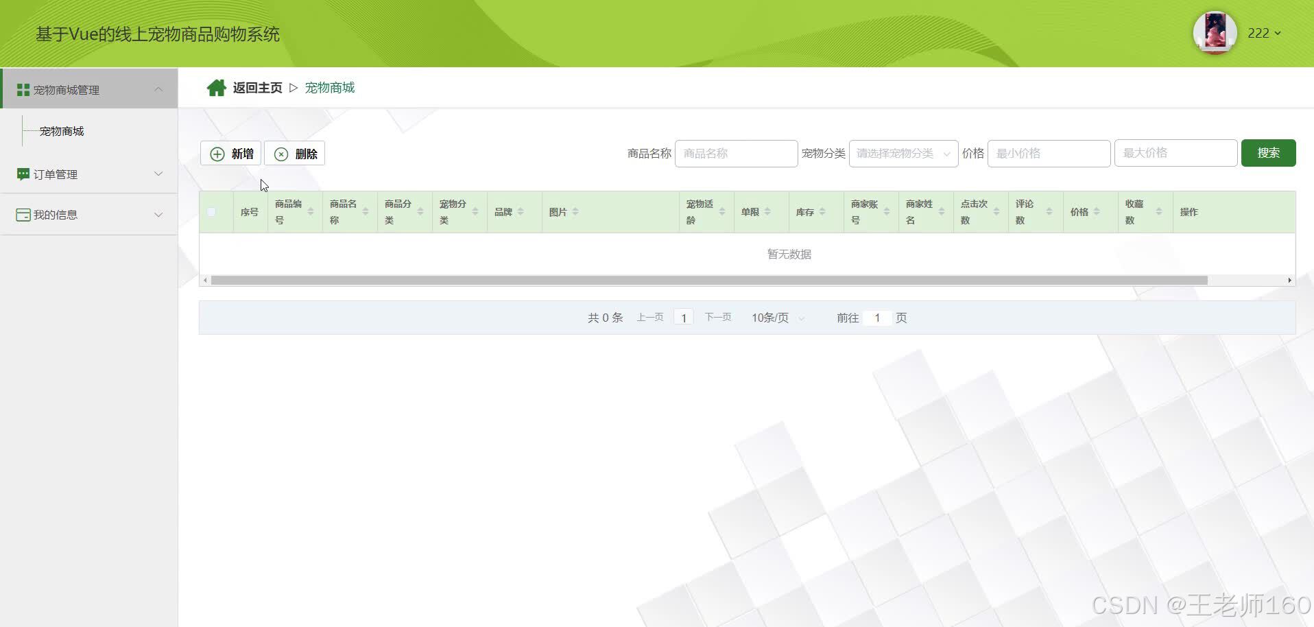Click the 宠物商城管理 grid icon
Screen dimensions: 1314x627
point(23,90)
